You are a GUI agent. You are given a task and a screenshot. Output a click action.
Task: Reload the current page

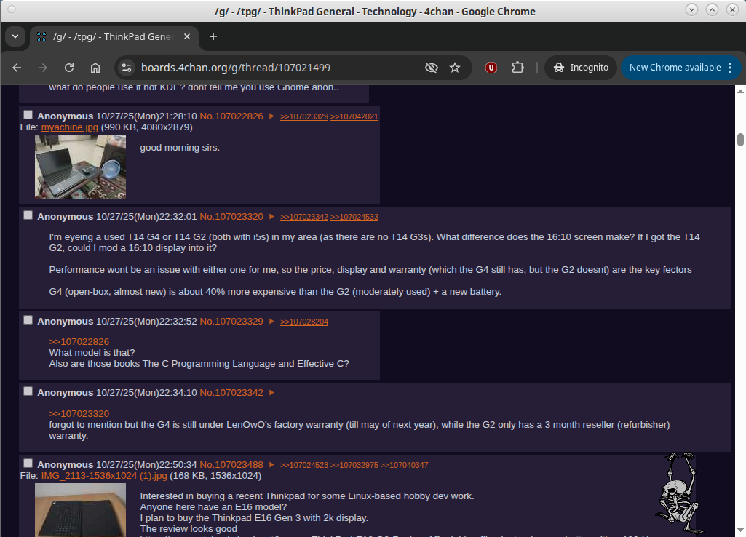coord(69,68)
